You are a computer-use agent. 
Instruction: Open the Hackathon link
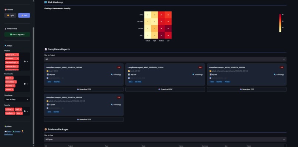point(9,134)
